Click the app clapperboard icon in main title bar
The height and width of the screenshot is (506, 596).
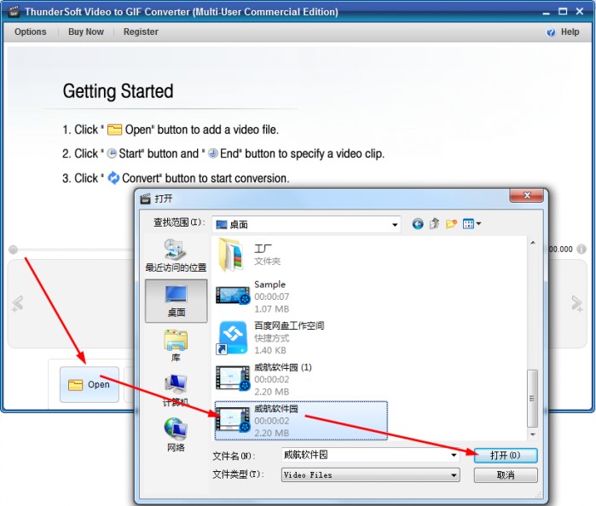14,12
